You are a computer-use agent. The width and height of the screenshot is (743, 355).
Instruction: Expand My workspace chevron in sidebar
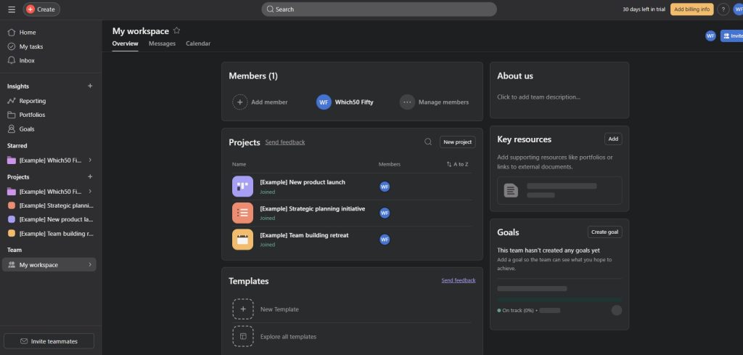(x=90, y=265)
